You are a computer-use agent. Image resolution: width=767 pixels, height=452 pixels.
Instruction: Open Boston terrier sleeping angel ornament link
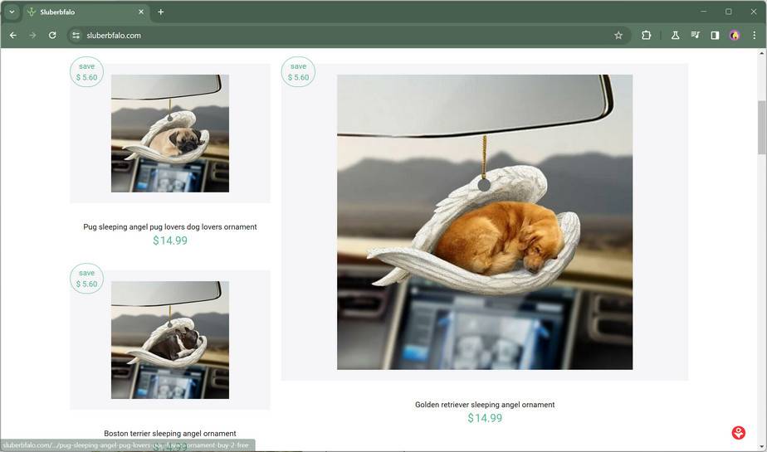[x=169, y=434]
